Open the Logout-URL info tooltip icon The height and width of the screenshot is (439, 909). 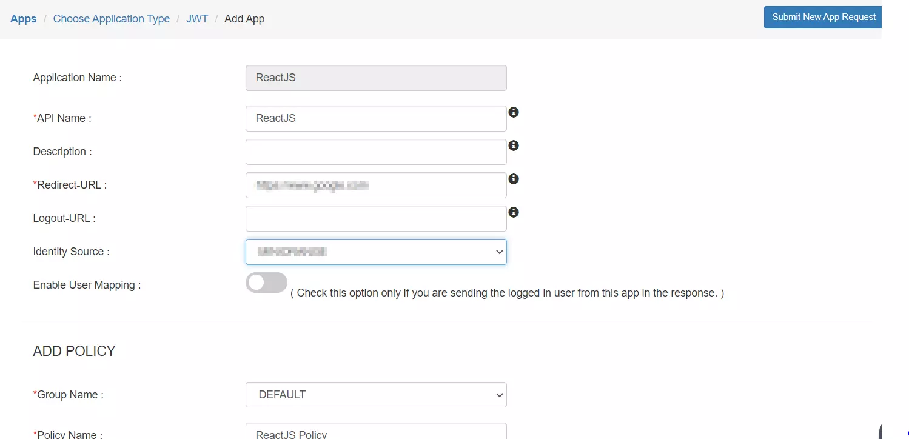pos(514,212)
